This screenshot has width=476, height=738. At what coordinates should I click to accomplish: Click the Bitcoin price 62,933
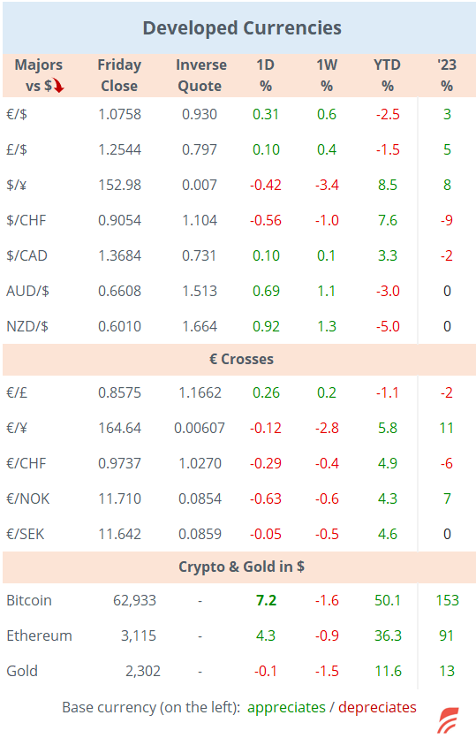pyautogui.click(x=134, y=600)
